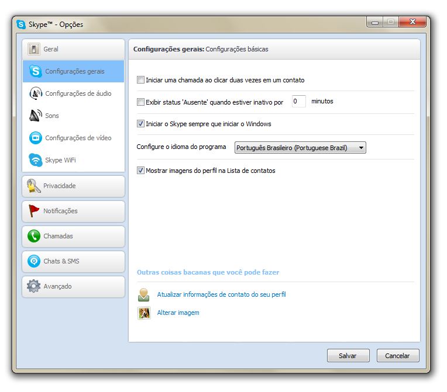Viewport: 447px width, 392px height.
Task: Minimize the Skype Opções window
Action: [375, 22]
